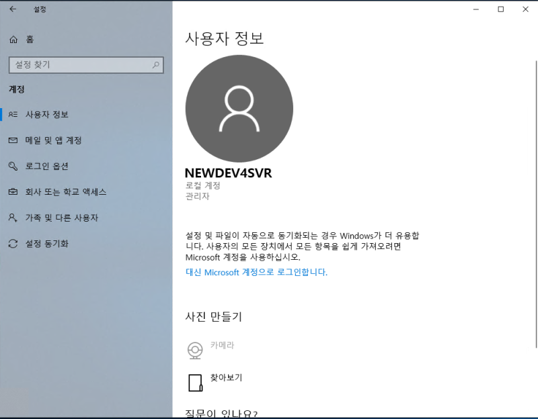Click the 로컬 계정 text
Screen dimensions: 538x419
pos(202,185)
